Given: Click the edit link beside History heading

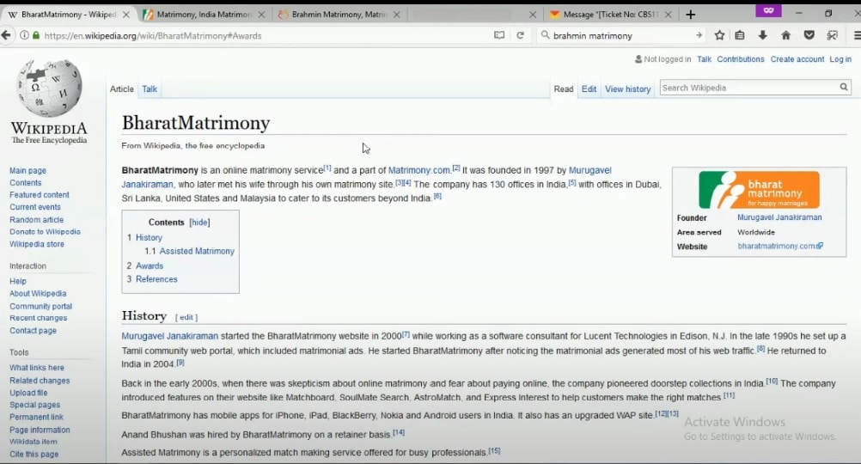Looking at the screenshot, I should (x=186, y=317).
